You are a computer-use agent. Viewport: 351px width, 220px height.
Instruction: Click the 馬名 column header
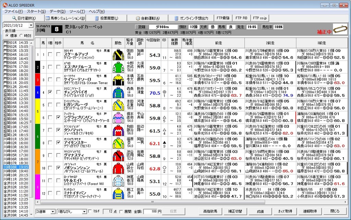(87, 43)
